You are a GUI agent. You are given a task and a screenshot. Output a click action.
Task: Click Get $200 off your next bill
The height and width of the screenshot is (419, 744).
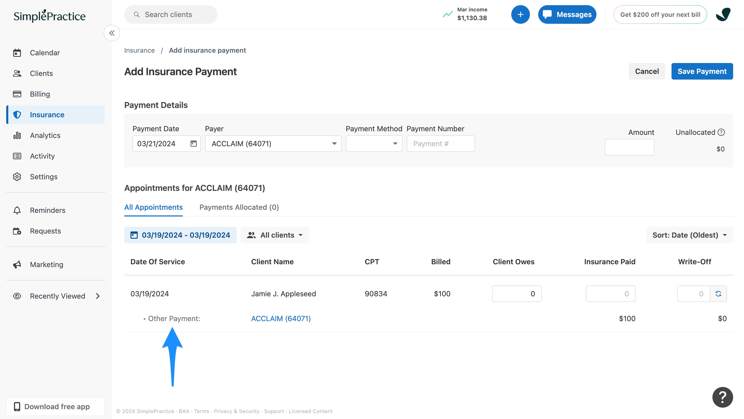(660, 14)
